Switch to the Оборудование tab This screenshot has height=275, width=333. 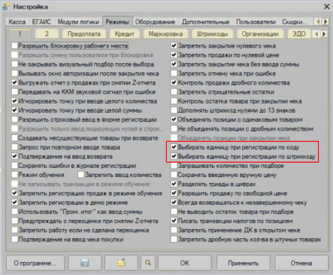[155, 22]
